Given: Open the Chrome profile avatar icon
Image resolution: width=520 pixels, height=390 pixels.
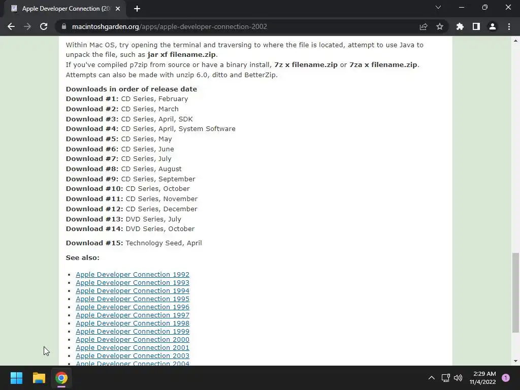Looking at the screenshot, I should 493,26.
